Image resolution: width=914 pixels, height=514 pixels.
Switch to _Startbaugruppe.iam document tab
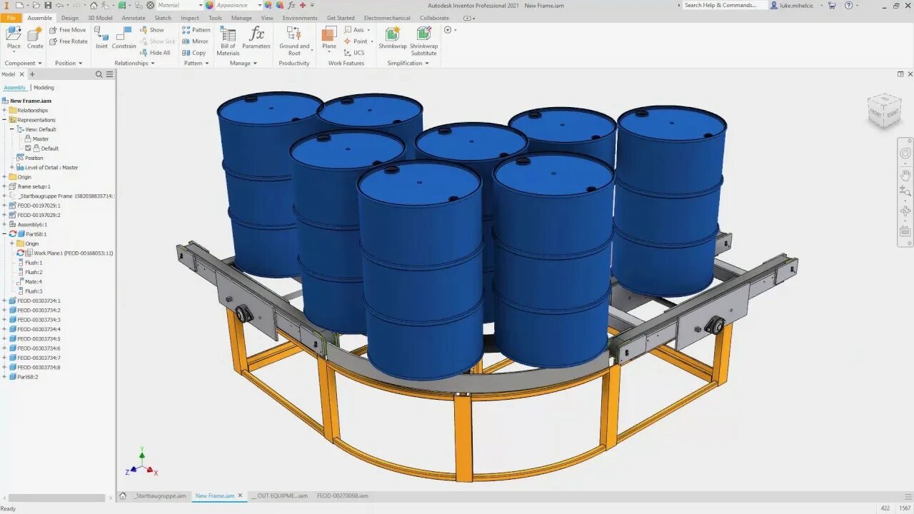pyautogui.click(x=160, y=495)
